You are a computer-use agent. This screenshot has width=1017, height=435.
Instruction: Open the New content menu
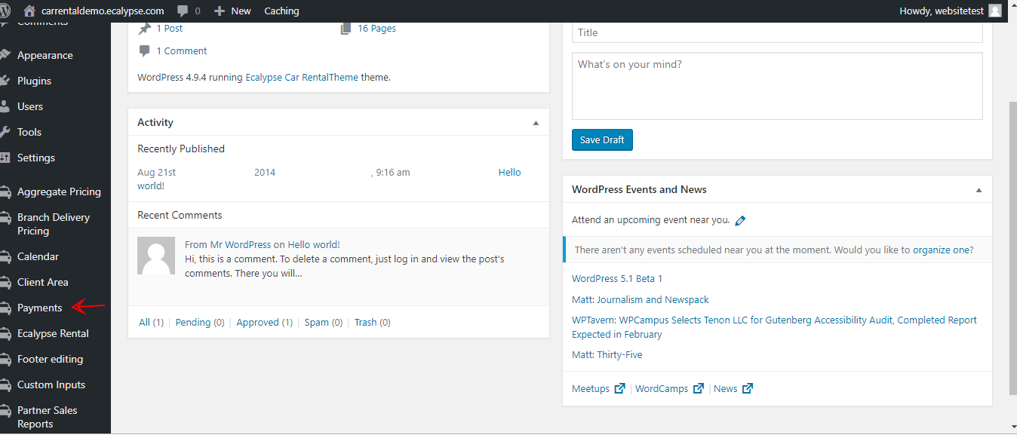click(232, 11)
